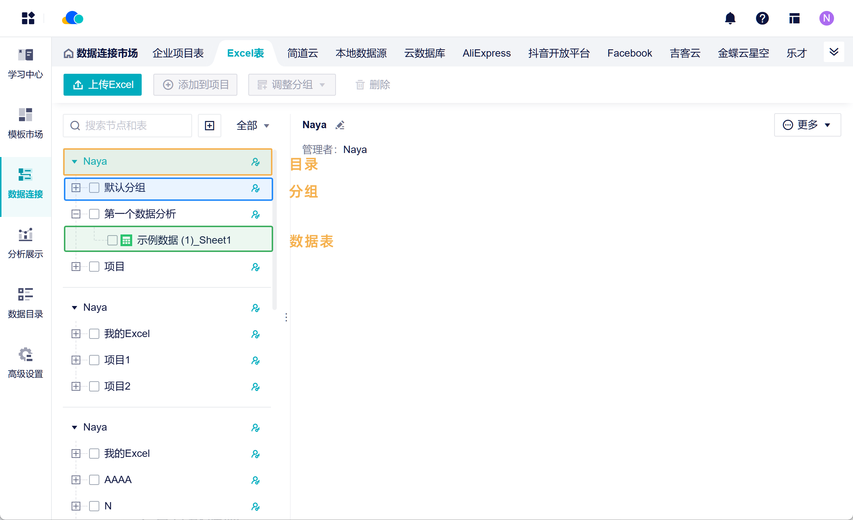Open the 全部 filter dropdown

pos(253,126)
